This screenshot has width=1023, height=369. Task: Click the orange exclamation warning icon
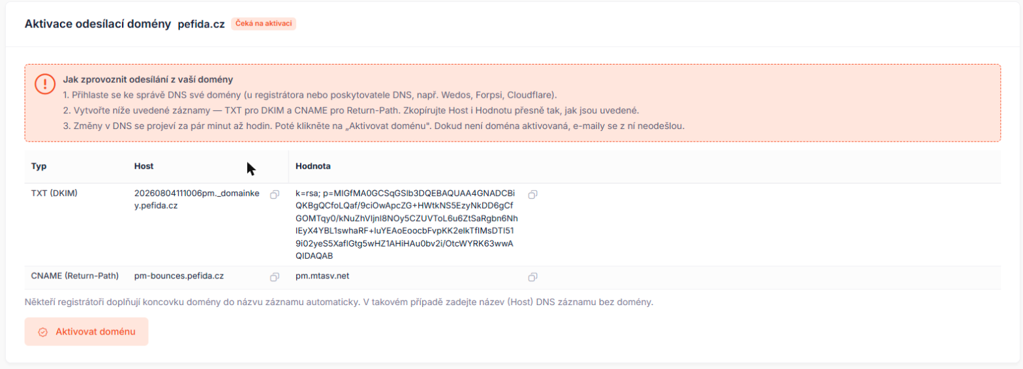point(45,84)
